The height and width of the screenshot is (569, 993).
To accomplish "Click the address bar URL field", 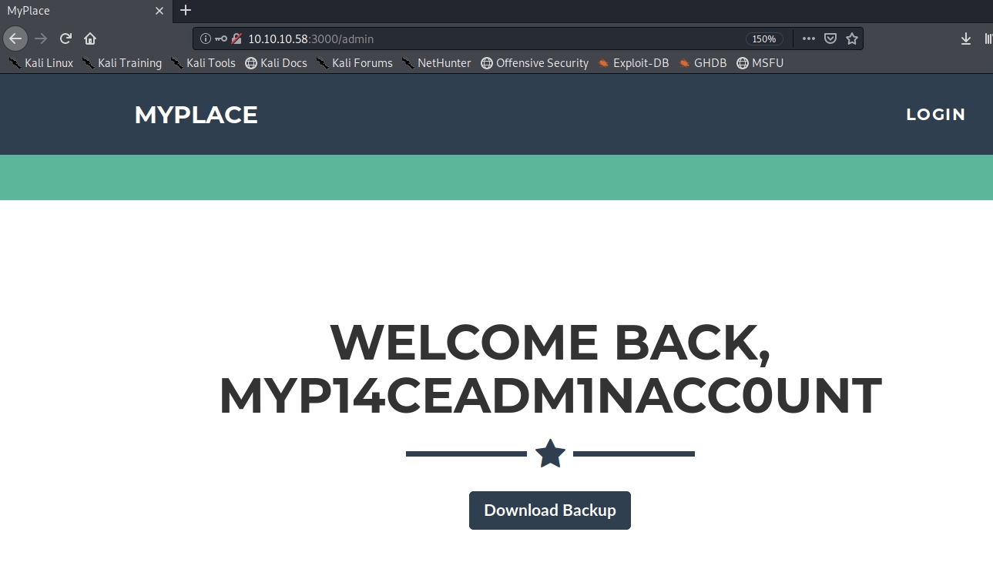I will [462, 38].
